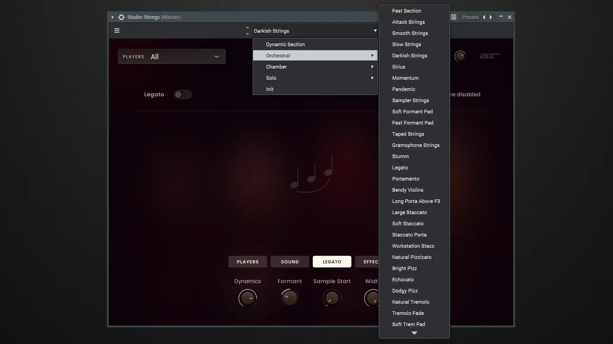Load the Attack Strings preset
Viewport: 613px width, 344px height.
(414, 22)
